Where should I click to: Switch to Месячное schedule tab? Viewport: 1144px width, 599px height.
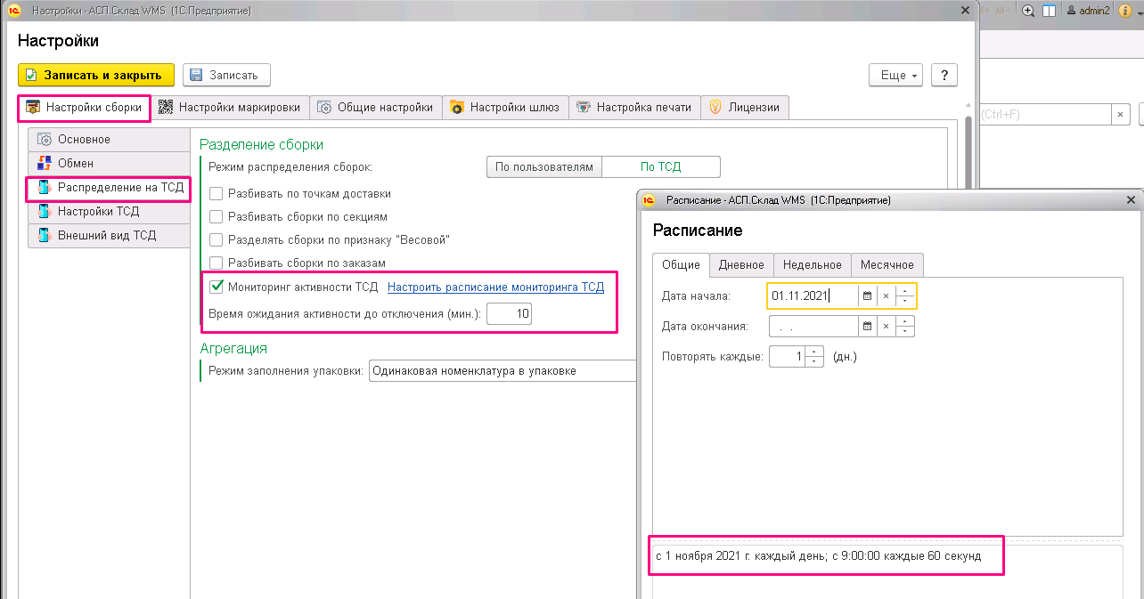click(x=887, y=265)
